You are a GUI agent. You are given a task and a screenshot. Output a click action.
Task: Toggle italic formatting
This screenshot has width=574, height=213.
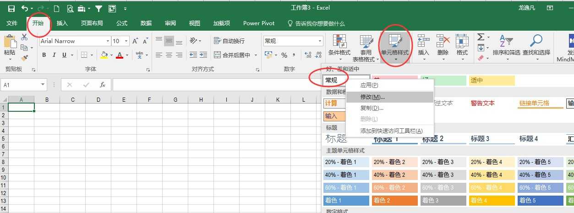[54, 55]
